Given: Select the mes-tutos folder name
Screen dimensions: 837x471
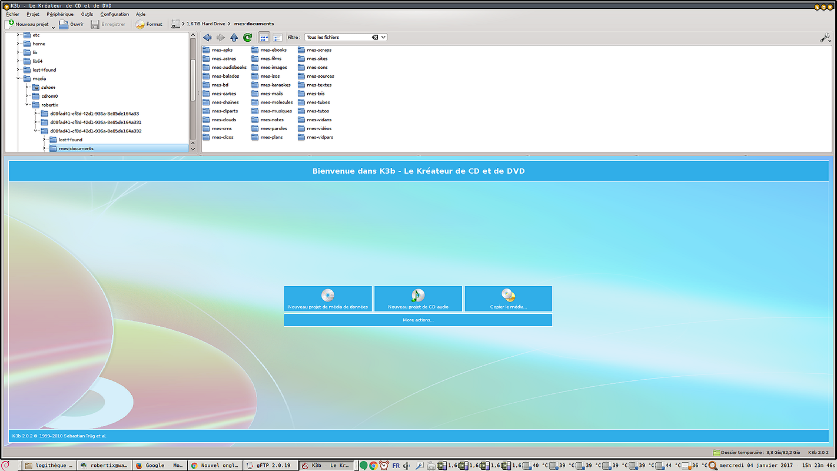Looking at the screenshot, I should [318, 111].
